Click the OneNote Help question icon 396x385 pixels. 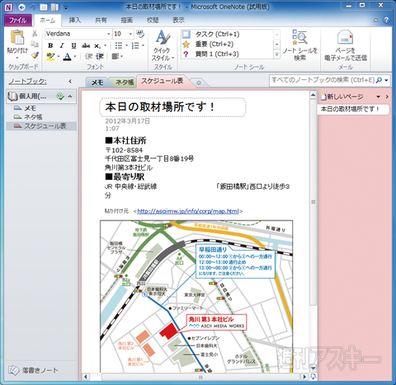(386, 20)
